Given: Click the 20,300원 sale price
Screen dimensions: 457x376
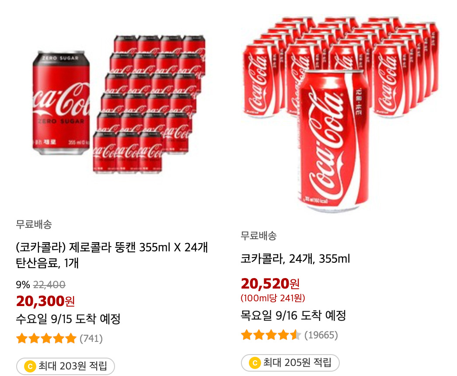Looking at the screenshot, I should tap(45, 301).
